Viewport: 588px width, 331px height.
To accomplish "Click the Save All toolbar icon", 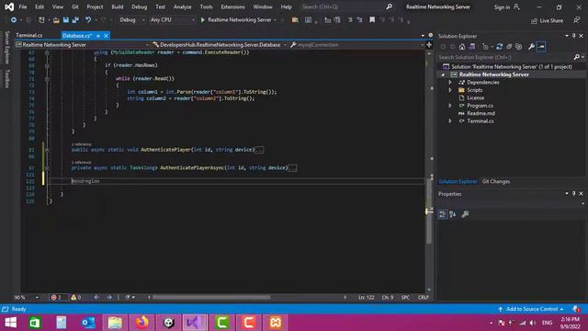I will point(75,20).
